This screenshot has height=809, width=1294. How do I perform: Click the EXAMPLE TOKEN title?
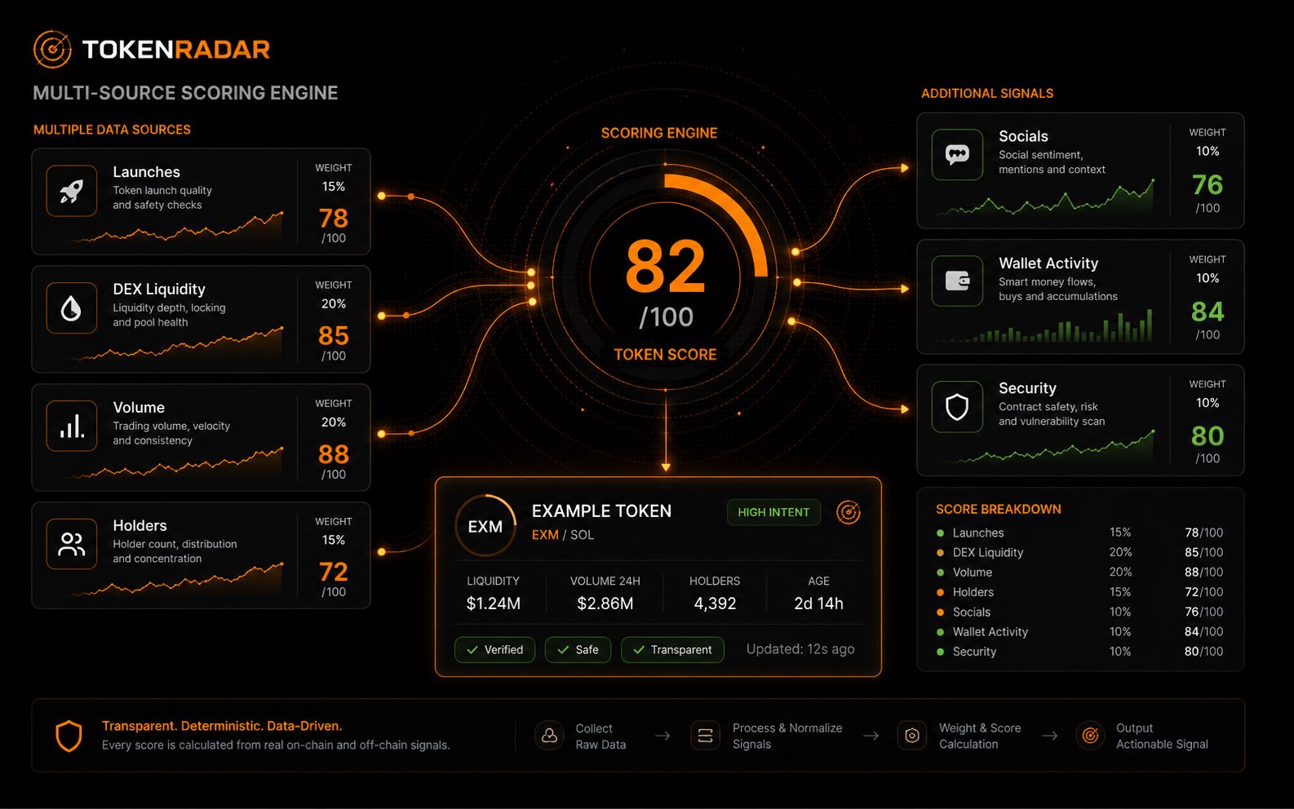click(602, 511)
